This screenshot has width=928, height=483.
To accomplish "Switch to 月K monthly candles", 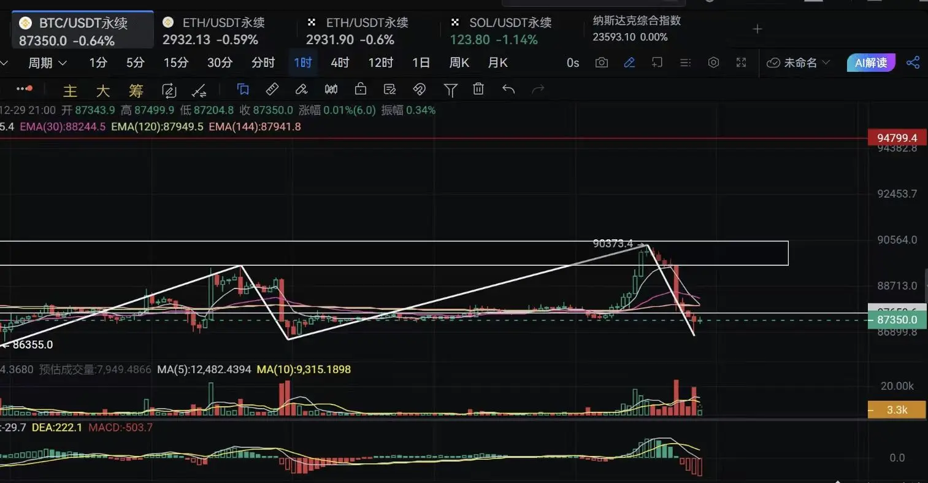I will pyautogui.click(x=498, y=63).
